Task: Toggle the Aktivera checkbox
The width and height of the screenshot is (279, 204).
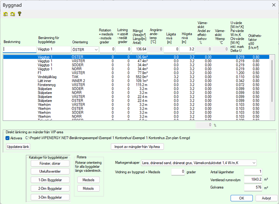Action: (8, 138)
